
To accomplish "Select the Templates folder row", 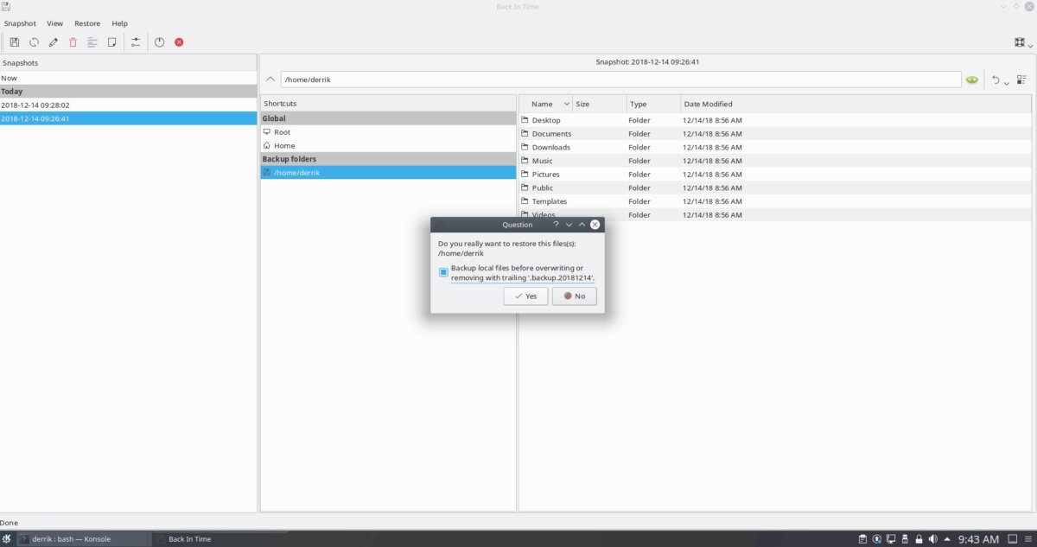I will click(775, 201).
